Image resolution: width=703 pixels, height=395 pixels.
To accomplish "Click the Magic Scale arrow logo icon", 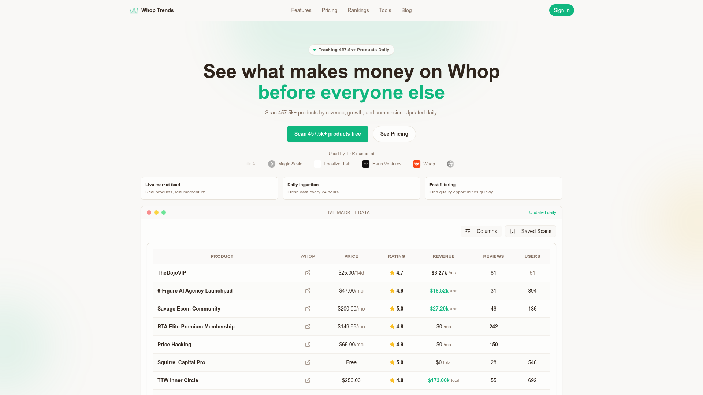I will point(272,164).
